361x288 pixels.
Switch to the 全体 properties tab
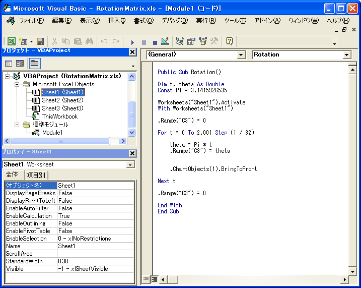(13, 175)
